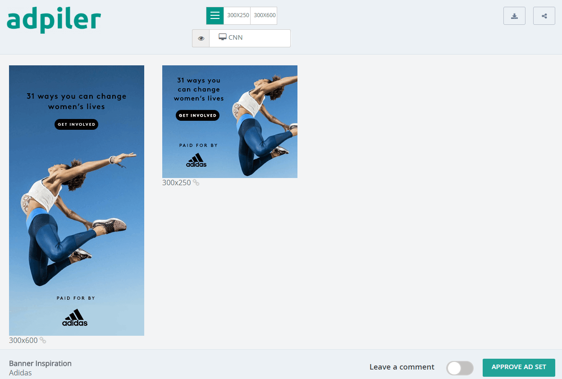The height and width of the screenshot is (379, 562).
Task: Approve the ad set
Action: point(519,367)
